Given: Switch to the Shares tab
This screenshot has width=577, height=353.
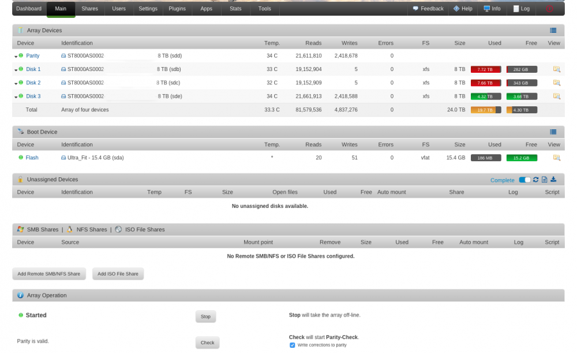Looking at the screenshot, I should click(x=89, y=9).
